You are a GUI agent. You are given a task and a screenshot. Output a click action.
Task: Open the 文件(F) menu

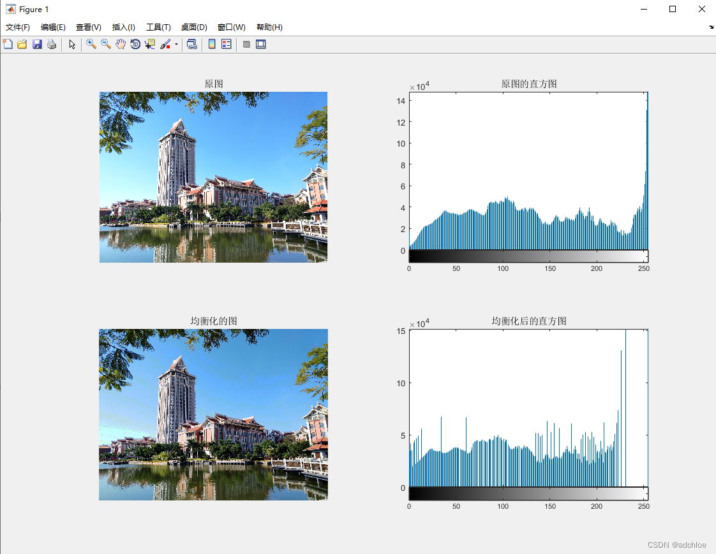point(18,27)
